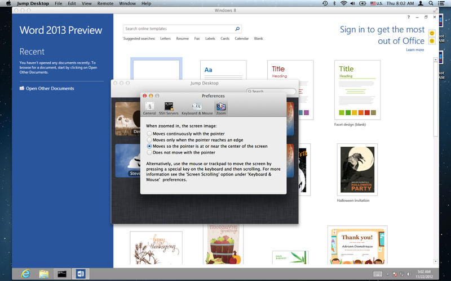Viewport: 451px width, 281px height.
Task: Open the Edit menu
Action: point(72,3)
